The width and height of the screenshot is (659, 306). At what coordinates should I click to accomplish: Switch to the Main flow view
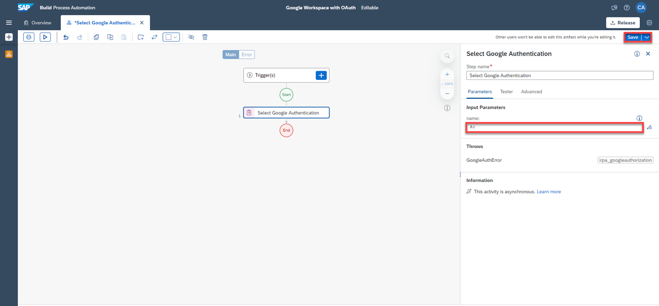[231, 55]
